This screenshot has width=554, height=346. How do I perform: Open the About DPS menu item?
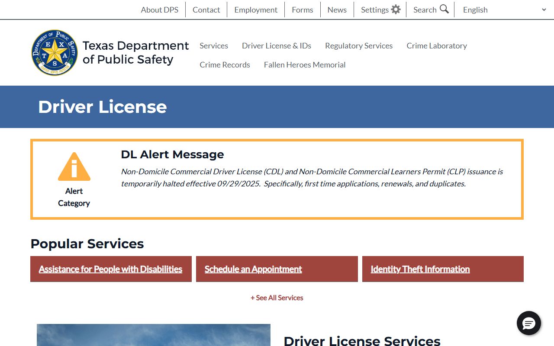(x=160, y=10)
